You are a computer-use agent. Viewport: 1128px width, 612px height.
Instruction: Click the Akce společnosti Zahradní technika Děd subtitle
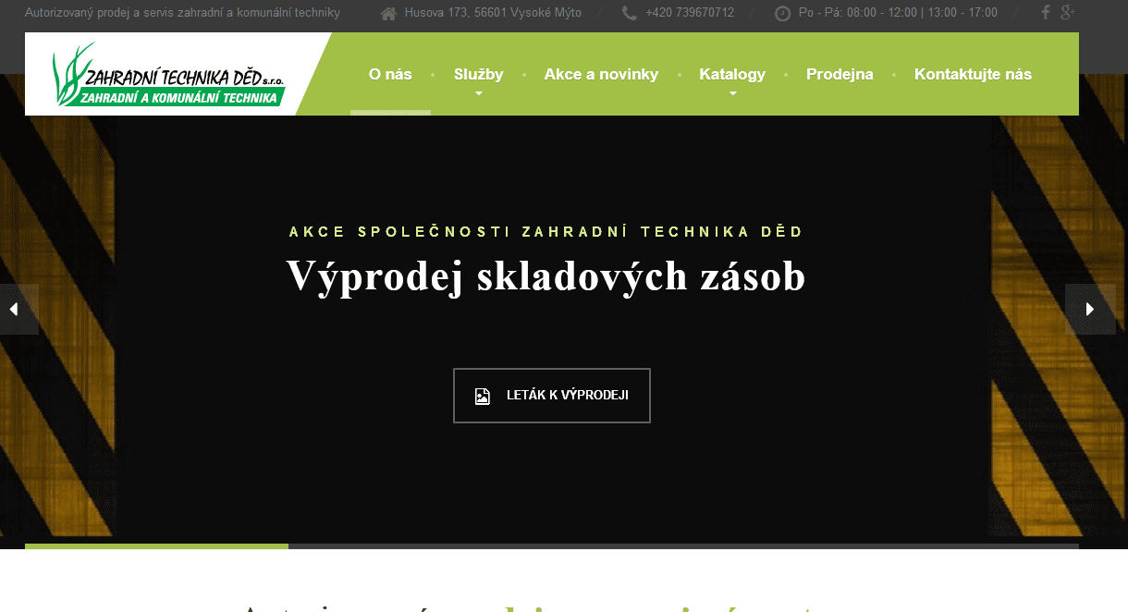(546, 231)
